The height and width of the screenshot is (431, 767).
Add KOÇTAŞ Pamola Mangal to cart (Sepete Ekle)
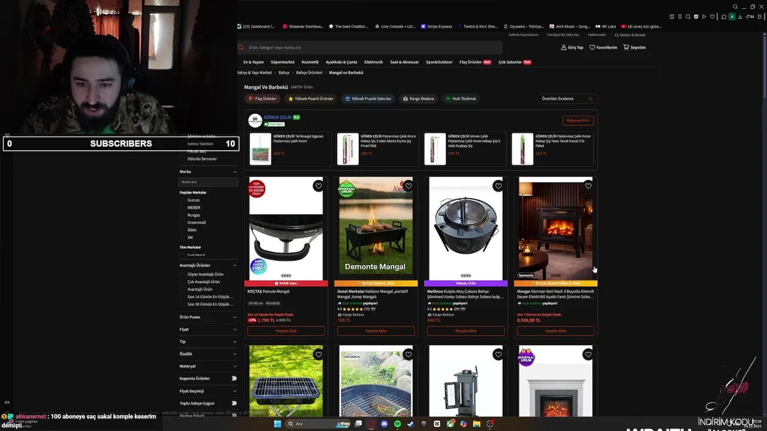(286, 331)
